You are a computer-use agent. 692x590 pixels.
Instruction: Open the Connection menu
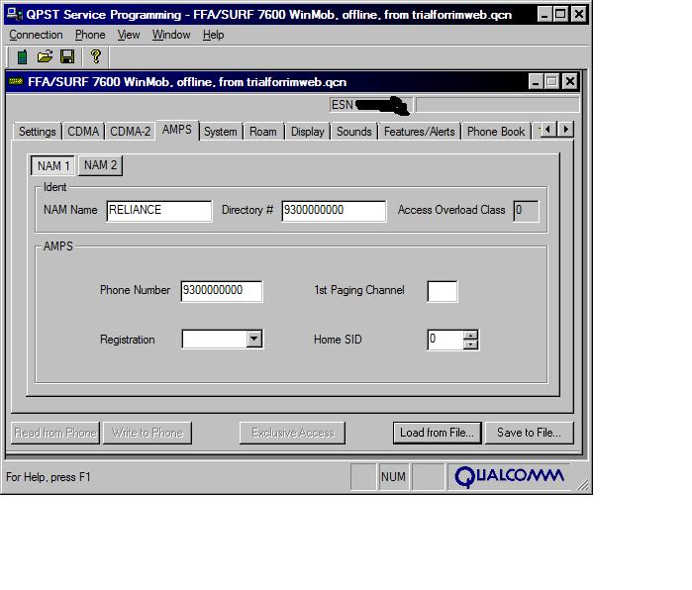pyautogui.click(x=36, y=35)
